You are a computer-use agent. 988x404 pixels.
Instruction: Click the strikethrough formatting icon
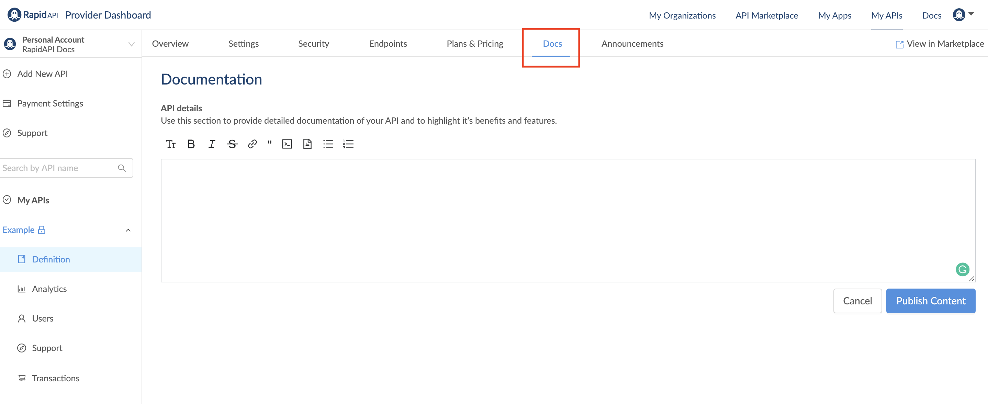(x=232, y=144)
